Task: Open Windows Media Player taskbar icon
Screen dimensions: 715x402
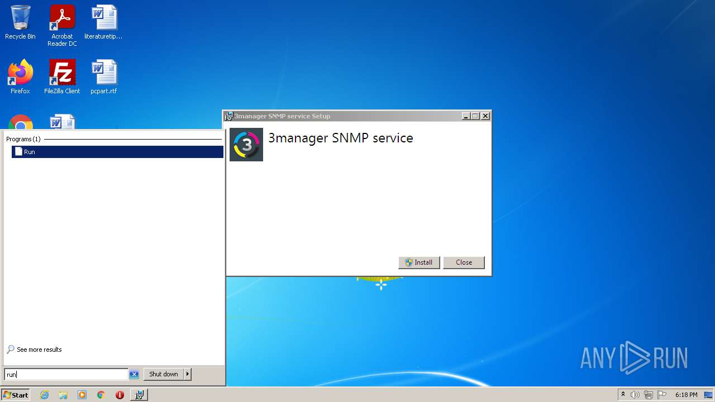Action: tap(82, 395)
